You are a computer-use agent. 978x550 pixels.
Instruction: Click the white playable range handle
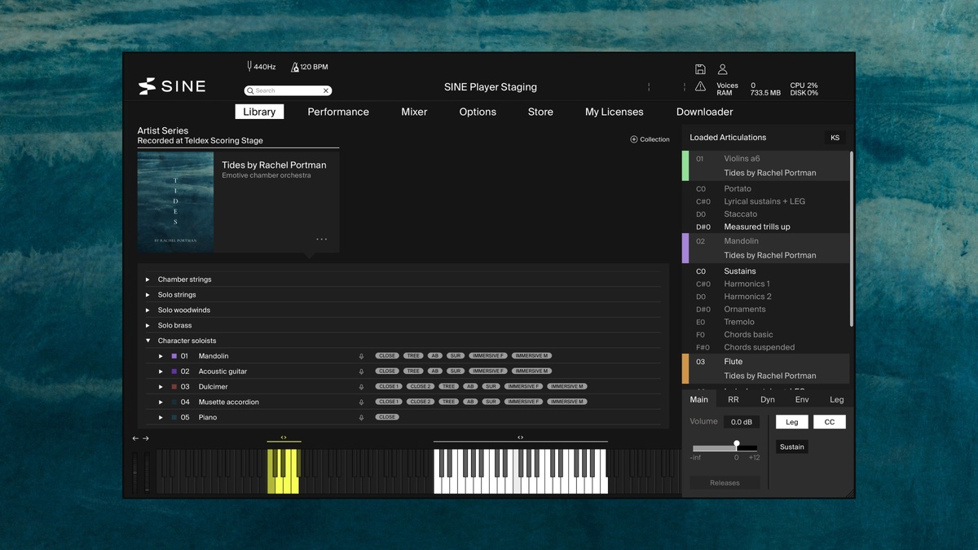point(520,438)
